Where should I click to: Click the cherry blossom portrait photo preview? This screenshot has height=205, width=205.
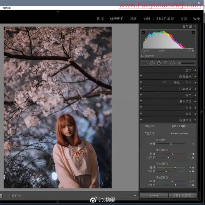[58, 108]
